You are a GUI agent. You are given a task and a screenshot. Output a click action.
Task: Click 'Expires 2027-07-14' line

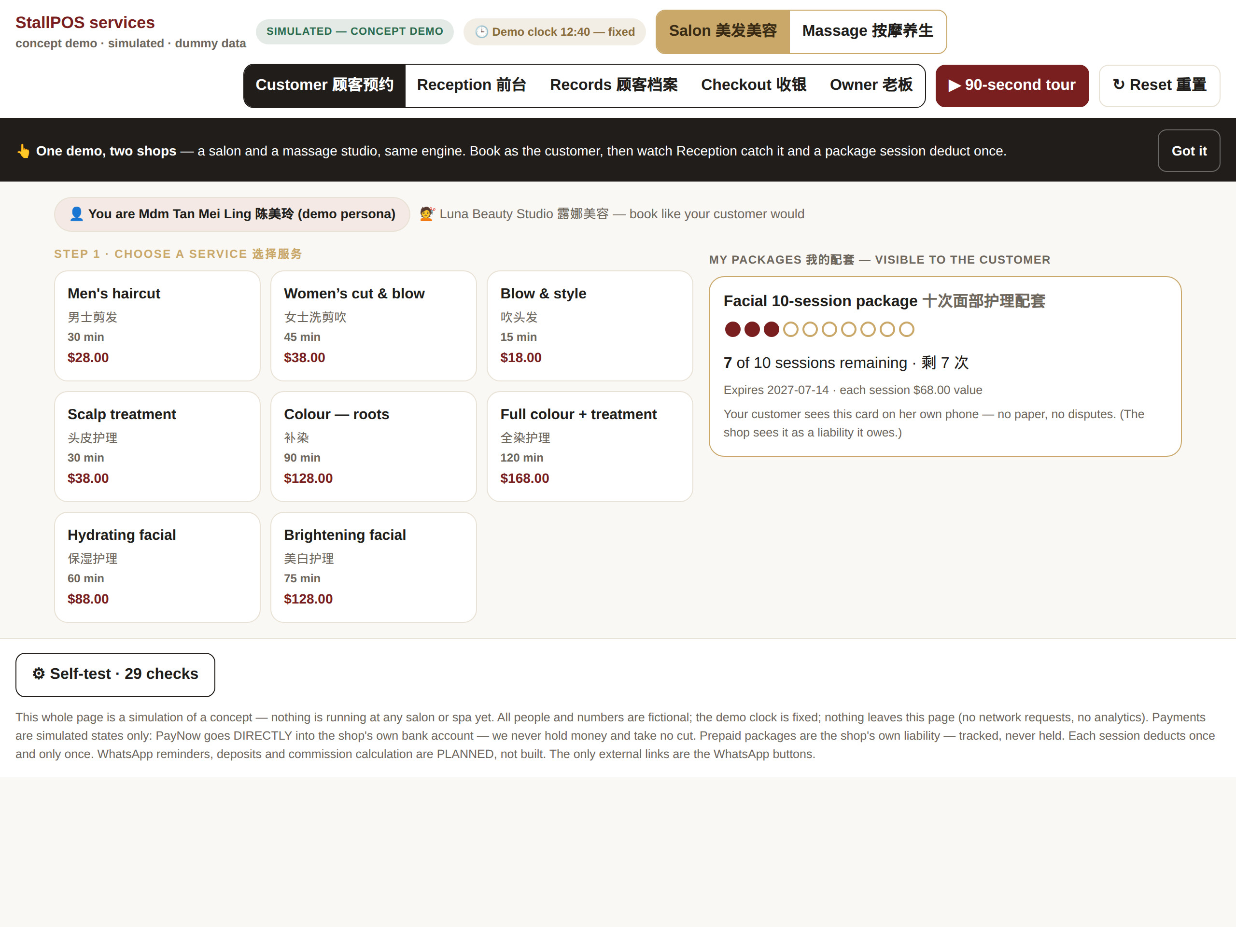tap(853, 390)
